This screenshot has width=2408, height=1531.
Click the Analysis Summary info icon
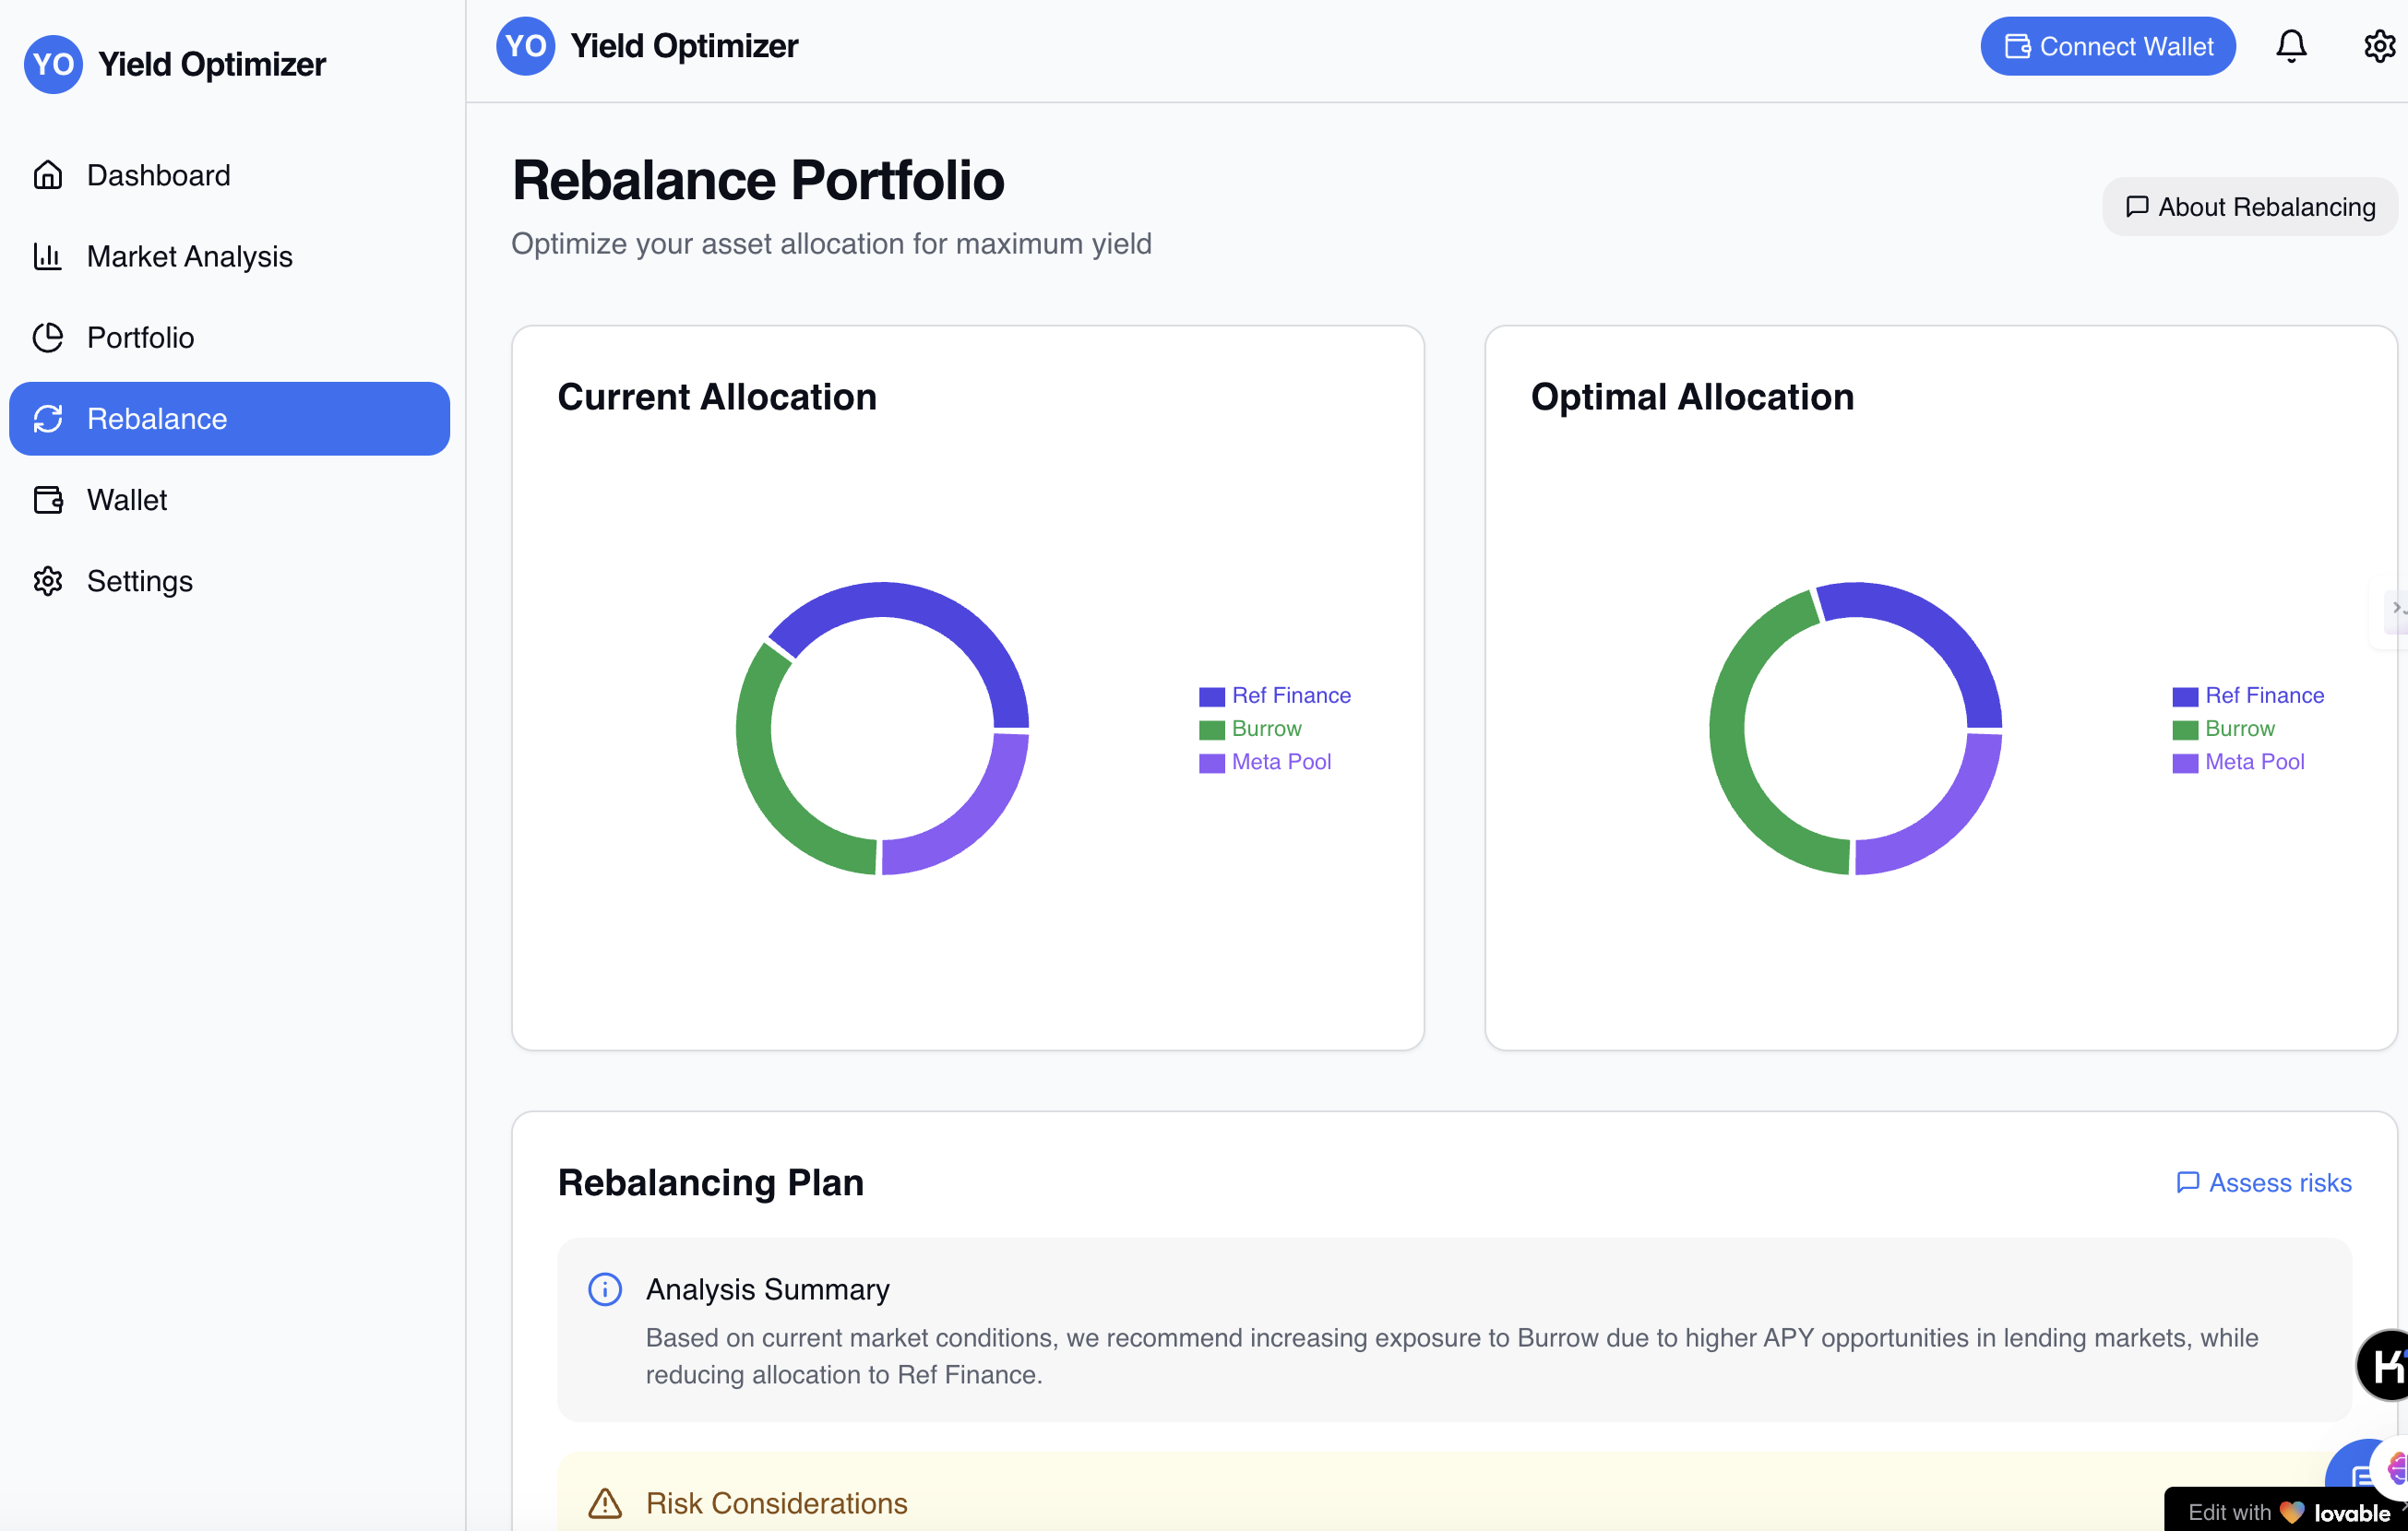[604, 1289]
